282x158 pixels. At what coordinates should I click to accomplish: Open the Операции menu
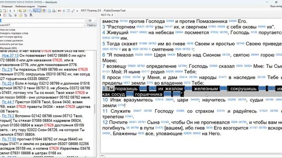(x=7, y=7)
